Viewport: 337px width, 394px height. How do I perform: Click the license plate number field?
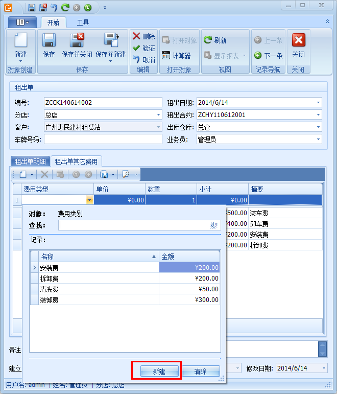click(x=102, y=140)
